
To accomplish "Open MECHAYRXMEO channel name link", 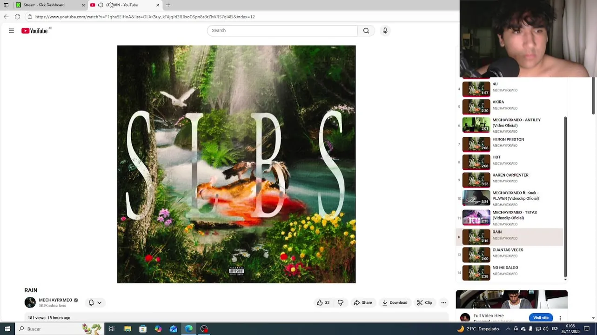I will tap(55, 300).
